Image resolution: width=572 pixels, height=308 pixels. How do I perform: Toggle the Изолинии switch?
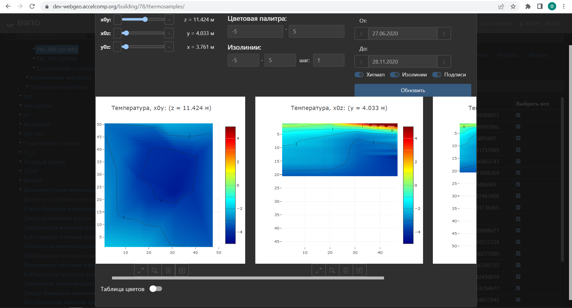(395, 75)
